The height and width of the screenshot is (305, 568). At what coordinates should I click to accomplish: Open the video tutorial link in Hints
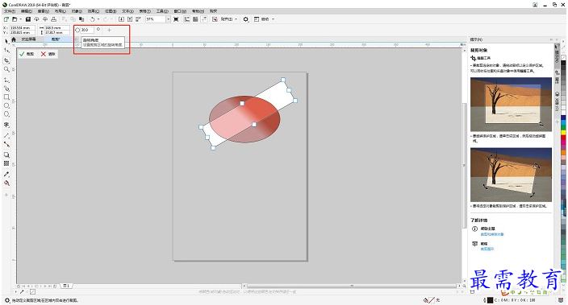tap(487, 249)
